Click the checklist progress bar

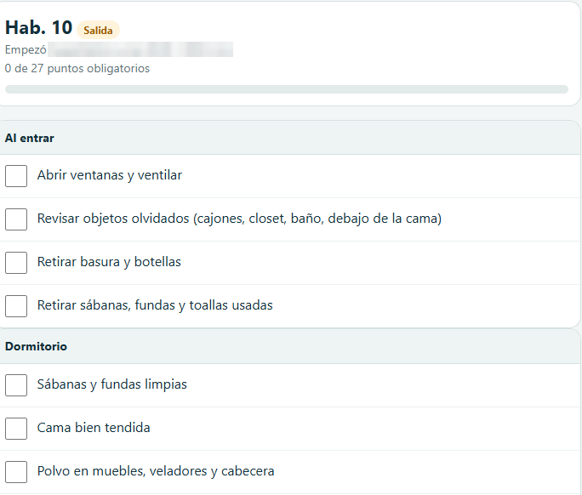[287, 89]
